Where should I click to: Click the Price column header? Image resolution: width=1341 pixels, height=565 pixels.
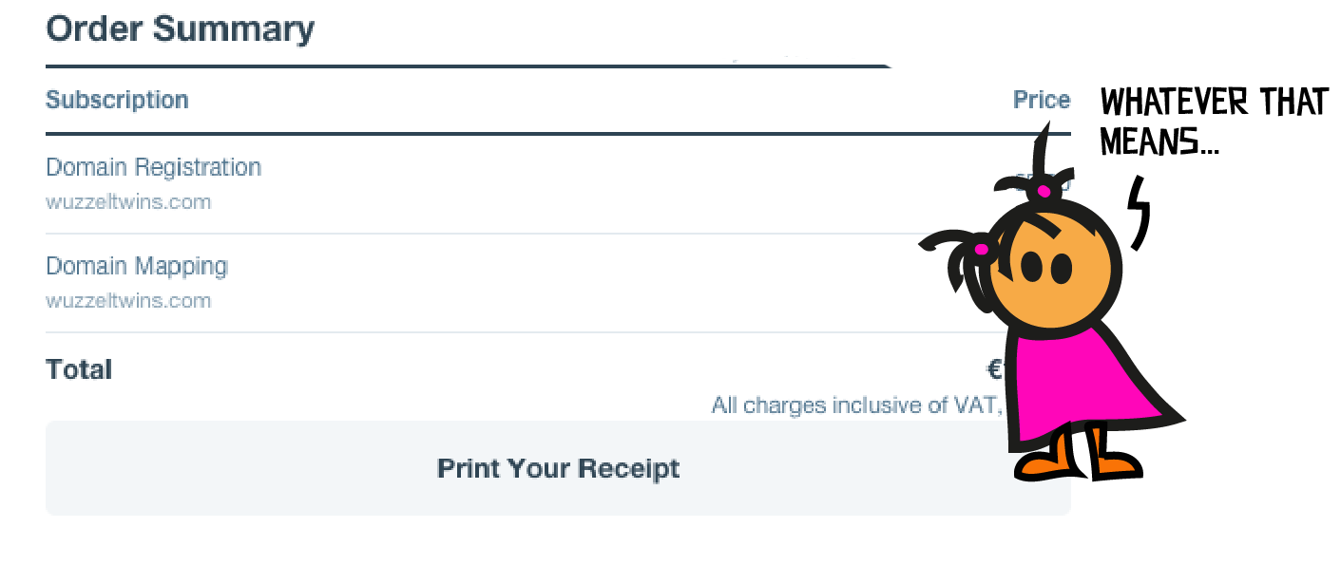tap(1041, 100)
